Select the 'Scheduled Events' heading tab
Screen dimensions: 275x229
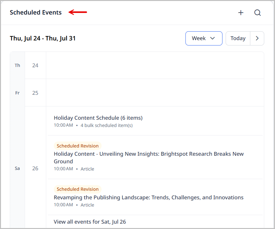click(36, 12)
